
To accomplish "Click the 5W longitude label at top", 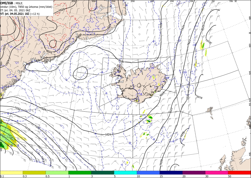I will pos(192,1).
